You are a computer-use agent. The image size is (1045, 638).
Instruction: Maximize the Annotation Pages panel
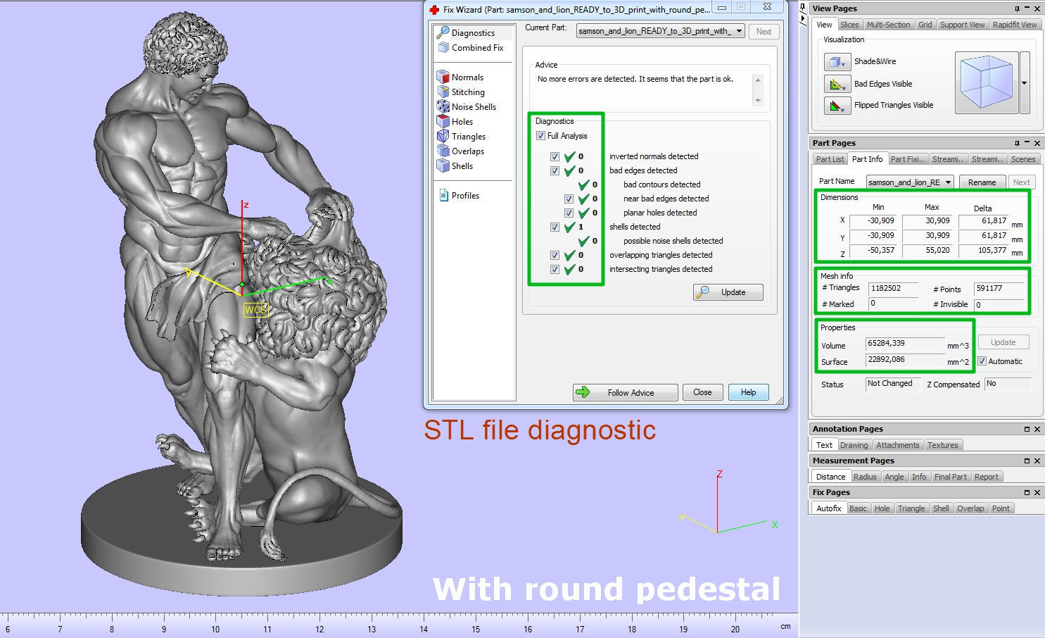click(x=1027, y=429)
